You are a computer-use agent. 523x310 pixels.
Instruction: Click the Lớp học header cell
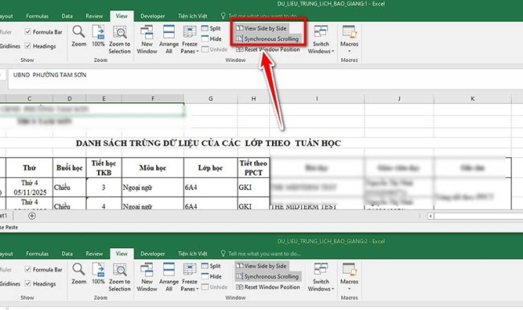(211, 167)
